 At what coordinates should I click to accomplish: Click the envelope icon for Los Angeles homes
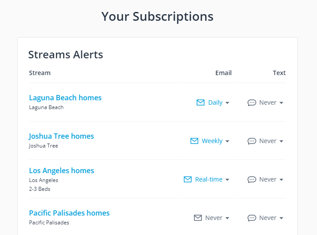188,179
